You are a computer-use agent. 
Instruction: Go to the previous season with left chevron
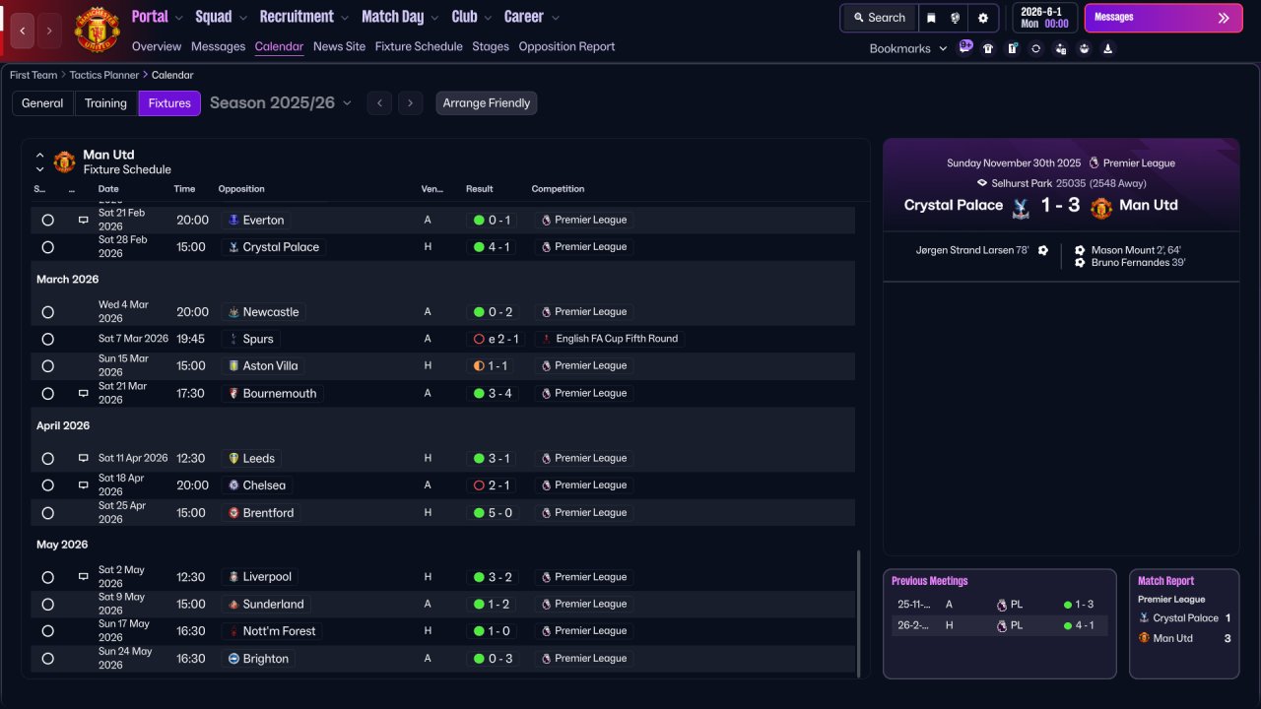point(379,103)
